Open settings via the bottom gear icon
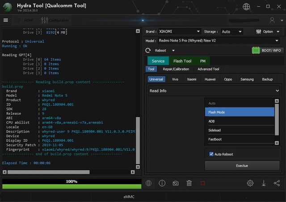 tap(250, 183)
